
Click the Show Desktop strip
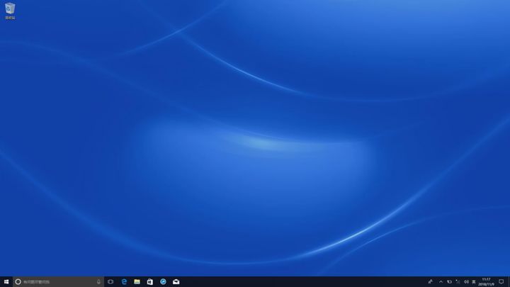coord(509,282)
